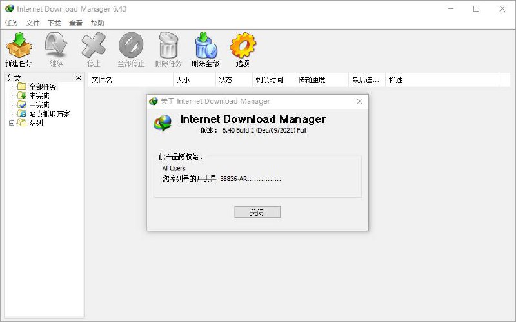This screenshot has height=322, width=516.
Task: Open the 任务 (Tasks) menu
Action: point(11,23)
